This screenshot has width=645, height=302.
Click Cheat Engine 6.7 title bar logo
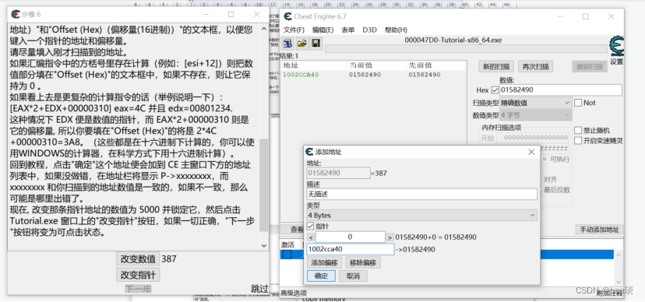[287, 16]
